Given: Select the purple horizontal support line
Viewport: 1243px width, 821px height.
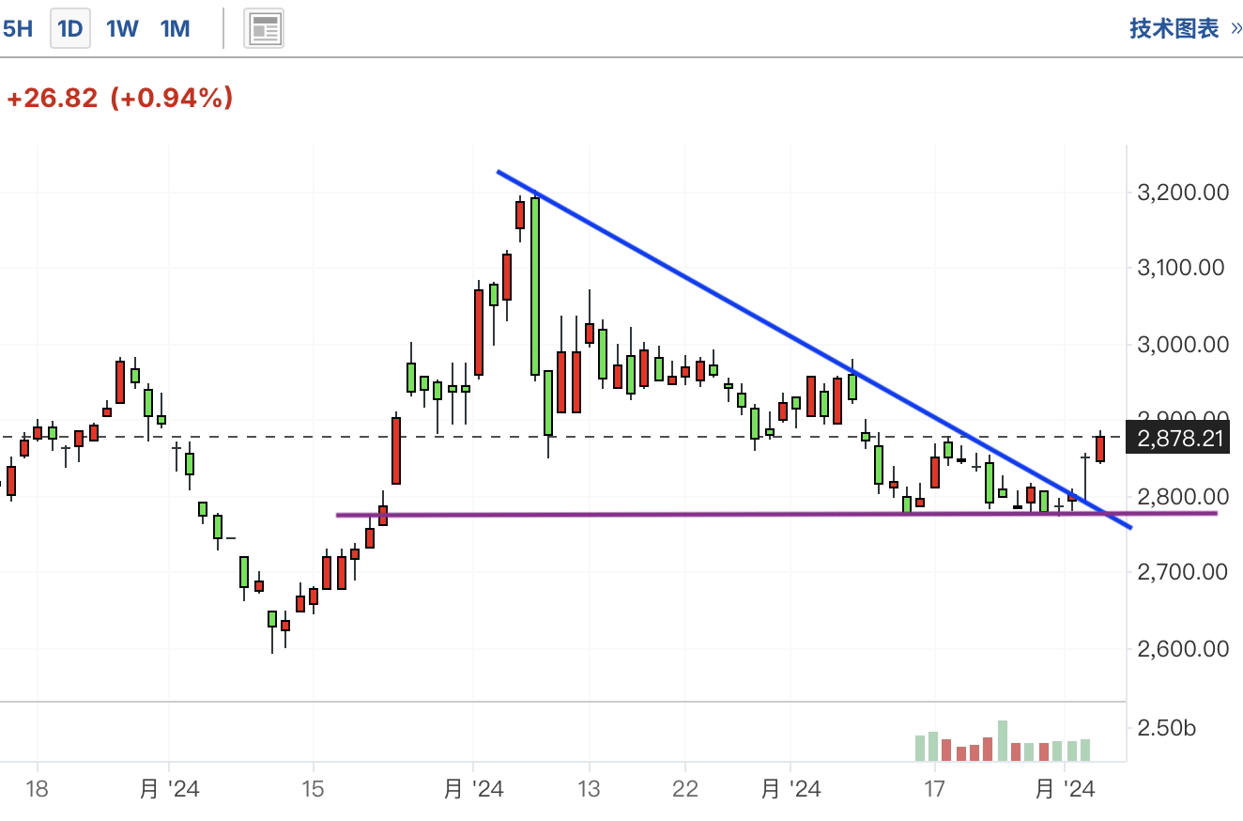Looking at the screenshot, I should [x=776, y=514].
